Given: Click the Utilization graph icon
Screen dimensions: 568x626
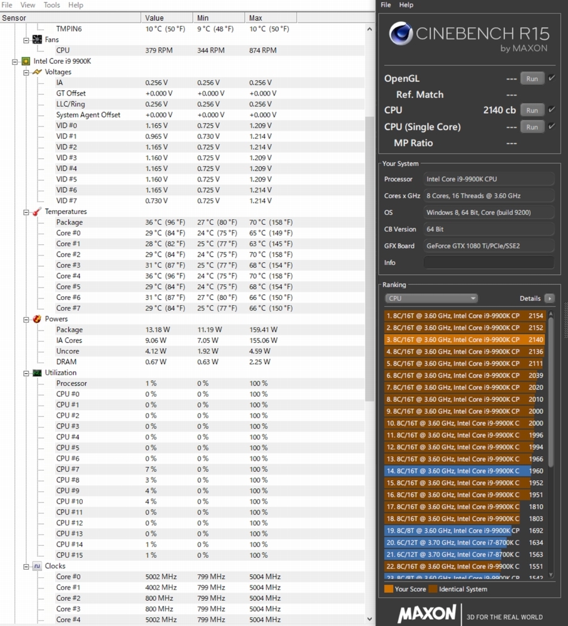Looking at the screenshot, I should 37,372.
